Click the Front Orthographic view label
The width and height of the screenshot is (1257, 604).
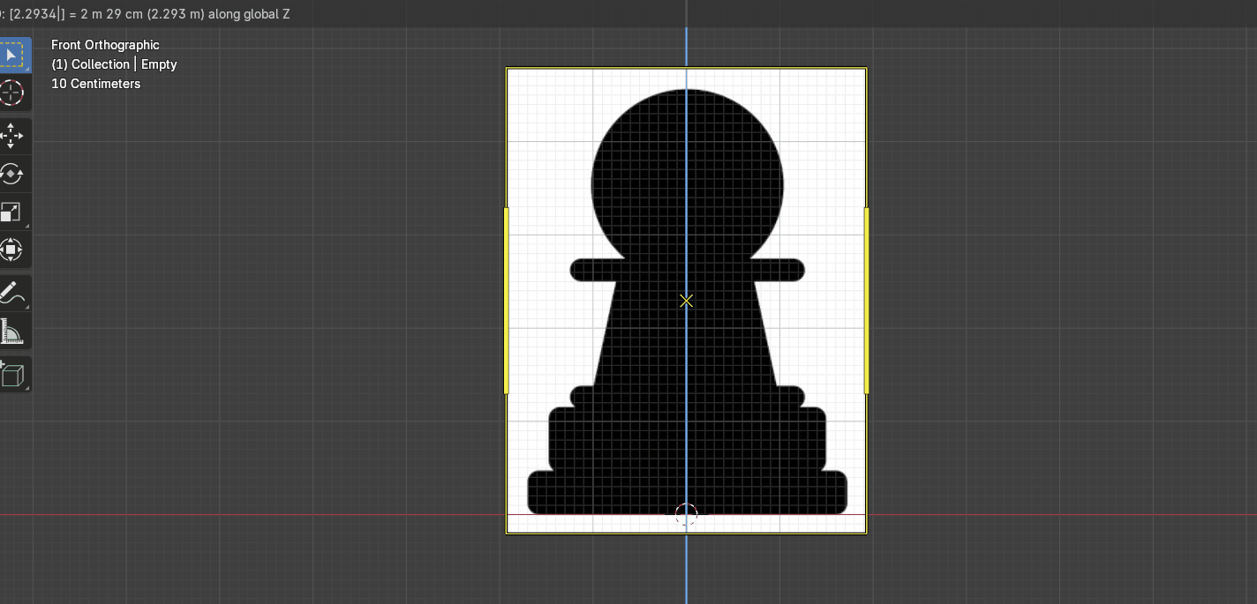105,45
